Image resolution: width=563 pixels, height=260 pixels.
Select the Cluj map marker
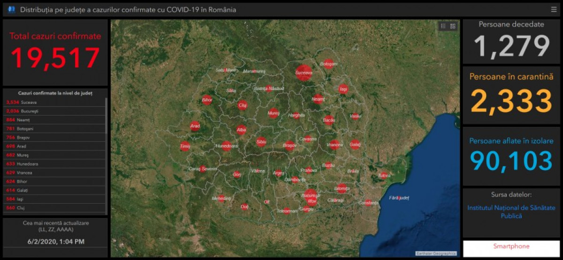(242, 105)
